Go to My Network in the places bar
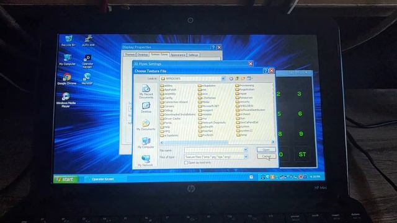 pos(145,161)
